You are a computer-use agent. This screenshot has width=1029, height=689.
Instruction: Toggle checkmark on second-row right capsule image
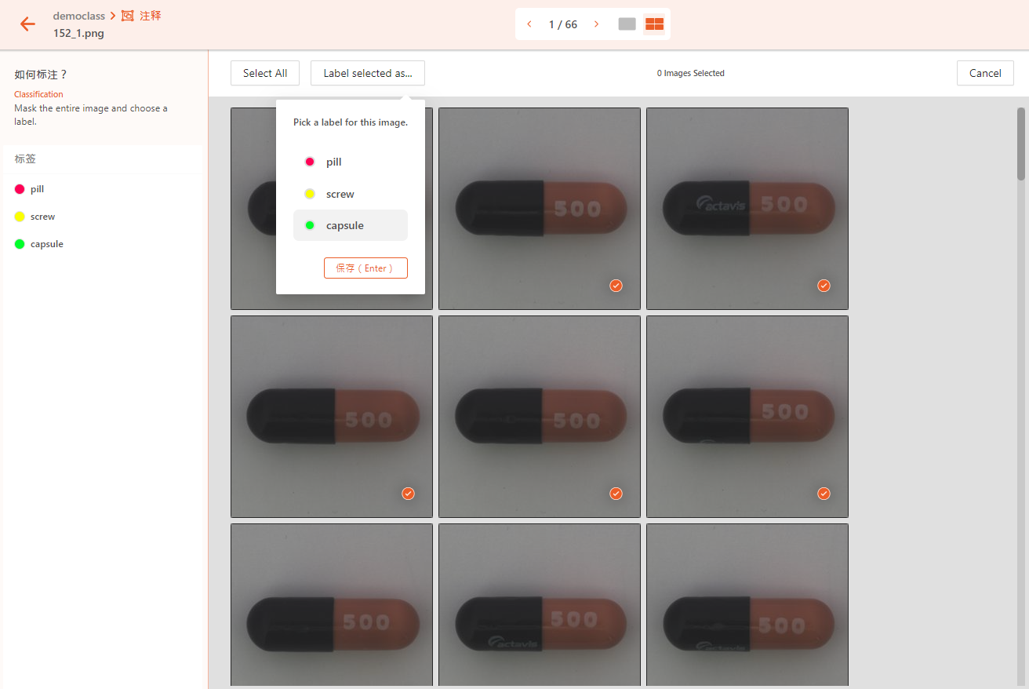tap(824, 494)
